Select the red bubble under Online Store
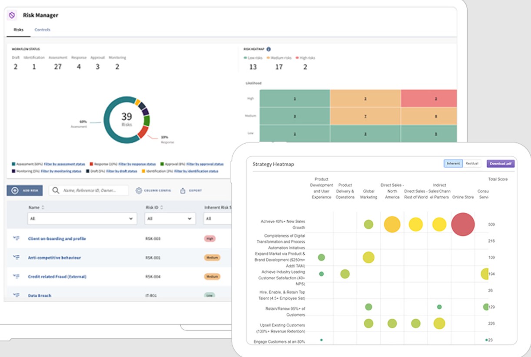This screenshot has height=357, width=531. pyautogui.click(x=462, y=225)
